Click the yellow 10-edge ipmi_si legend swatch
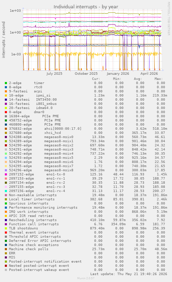Screen dimensions: 172x282 tap(6, 95)
